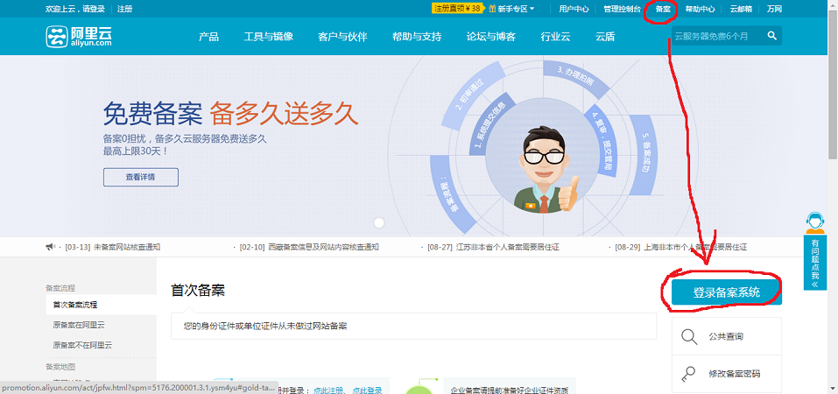Click the search magnifier icon
The image size is (838, 394).
tap(771, 36)
